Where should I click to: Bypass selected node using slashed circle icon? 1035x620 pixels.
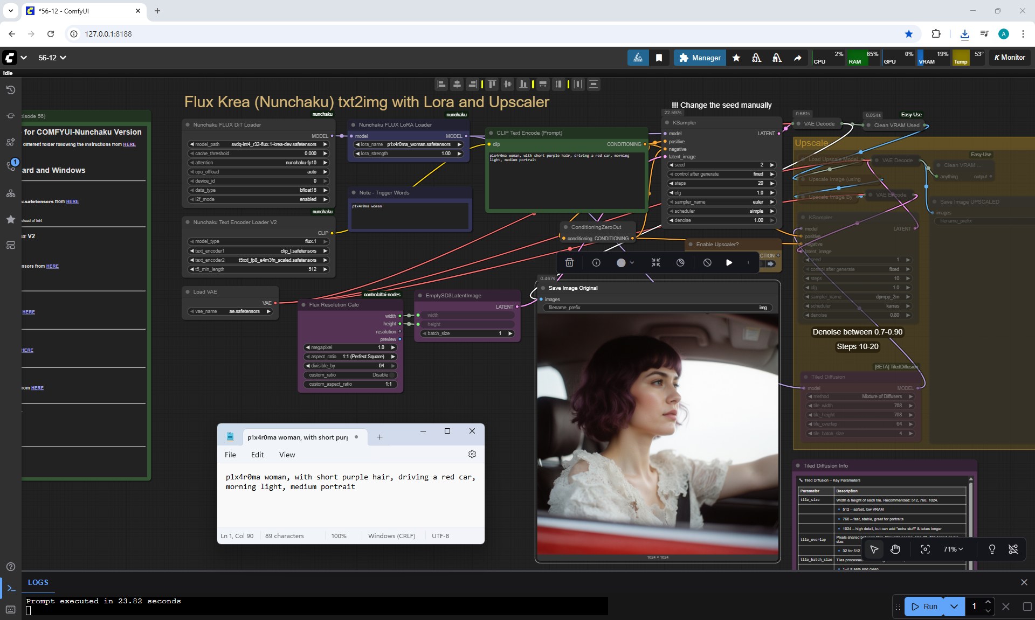(x=707, y=262)
